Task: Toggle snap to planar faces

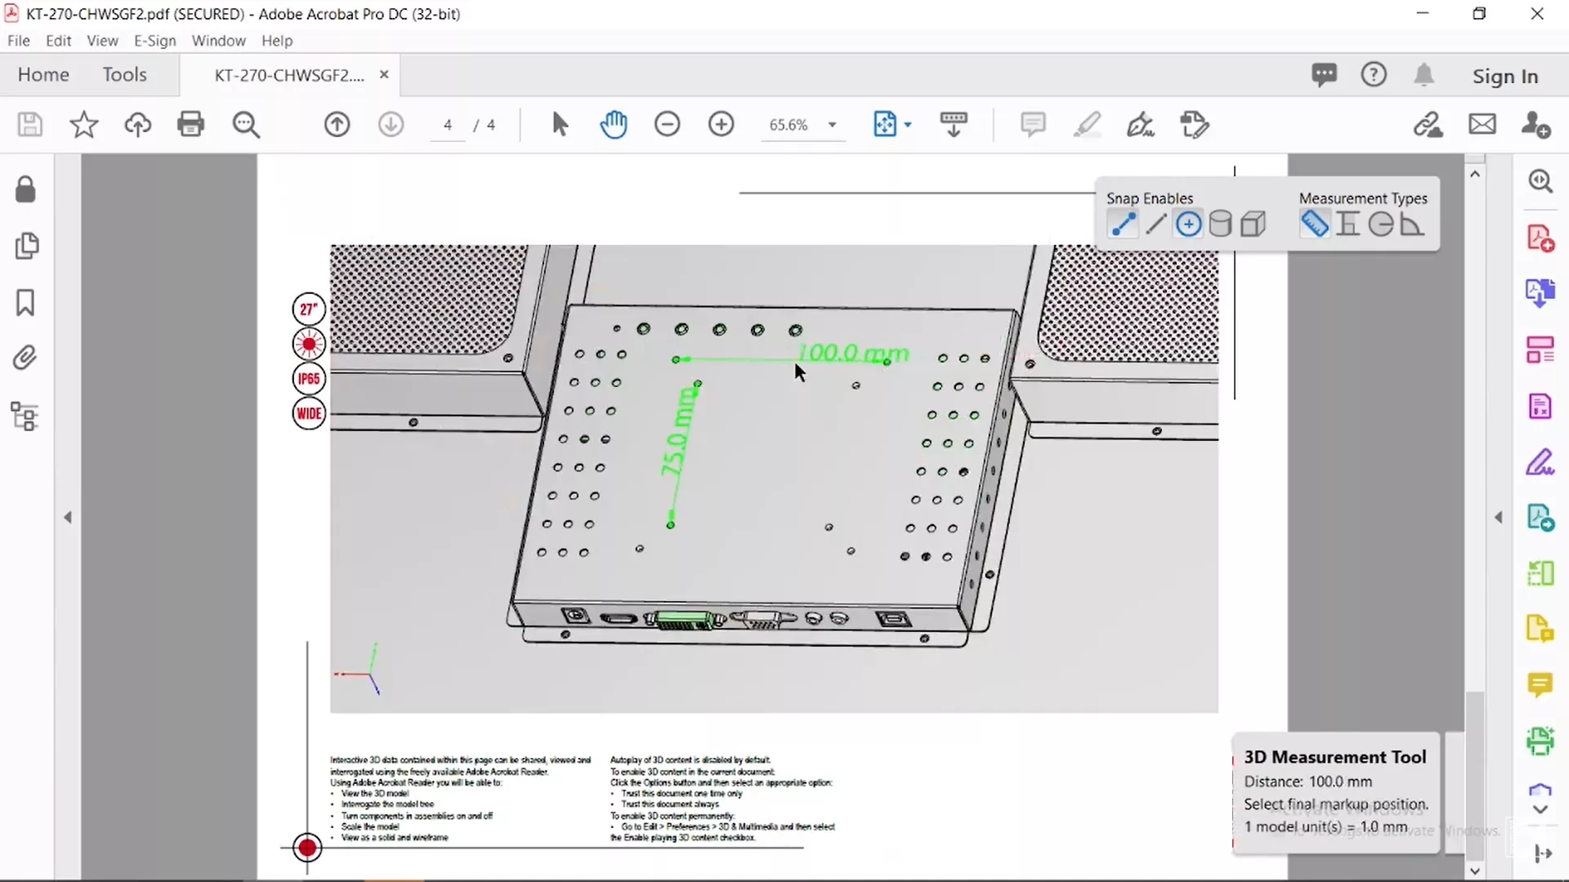Action: (1254, 224)
